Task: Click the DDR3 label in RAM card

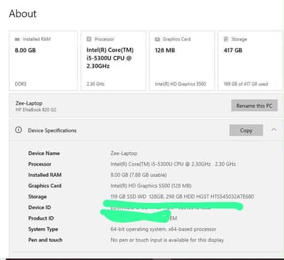Action: (x=21, y=84)
